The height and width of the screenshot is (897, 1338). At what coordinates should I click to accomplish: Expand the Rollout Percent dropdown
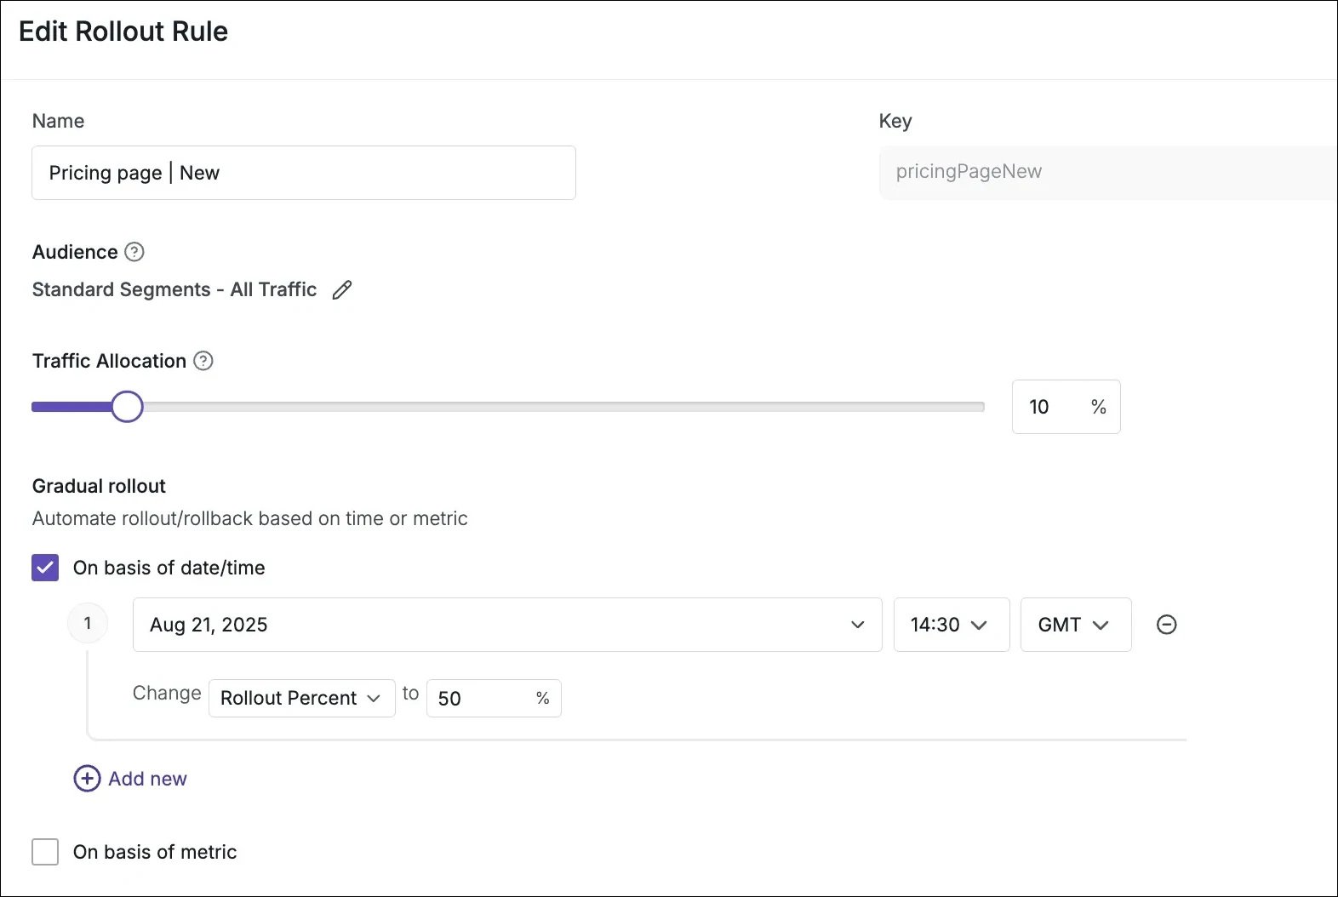(x=302, y=698)
